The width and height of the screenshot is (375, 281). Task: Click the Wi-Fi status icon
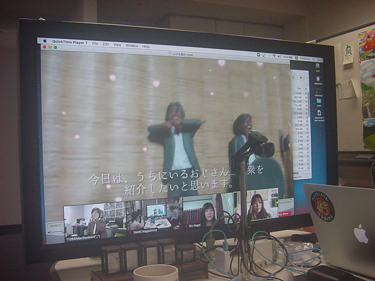[x=274, y=56]
